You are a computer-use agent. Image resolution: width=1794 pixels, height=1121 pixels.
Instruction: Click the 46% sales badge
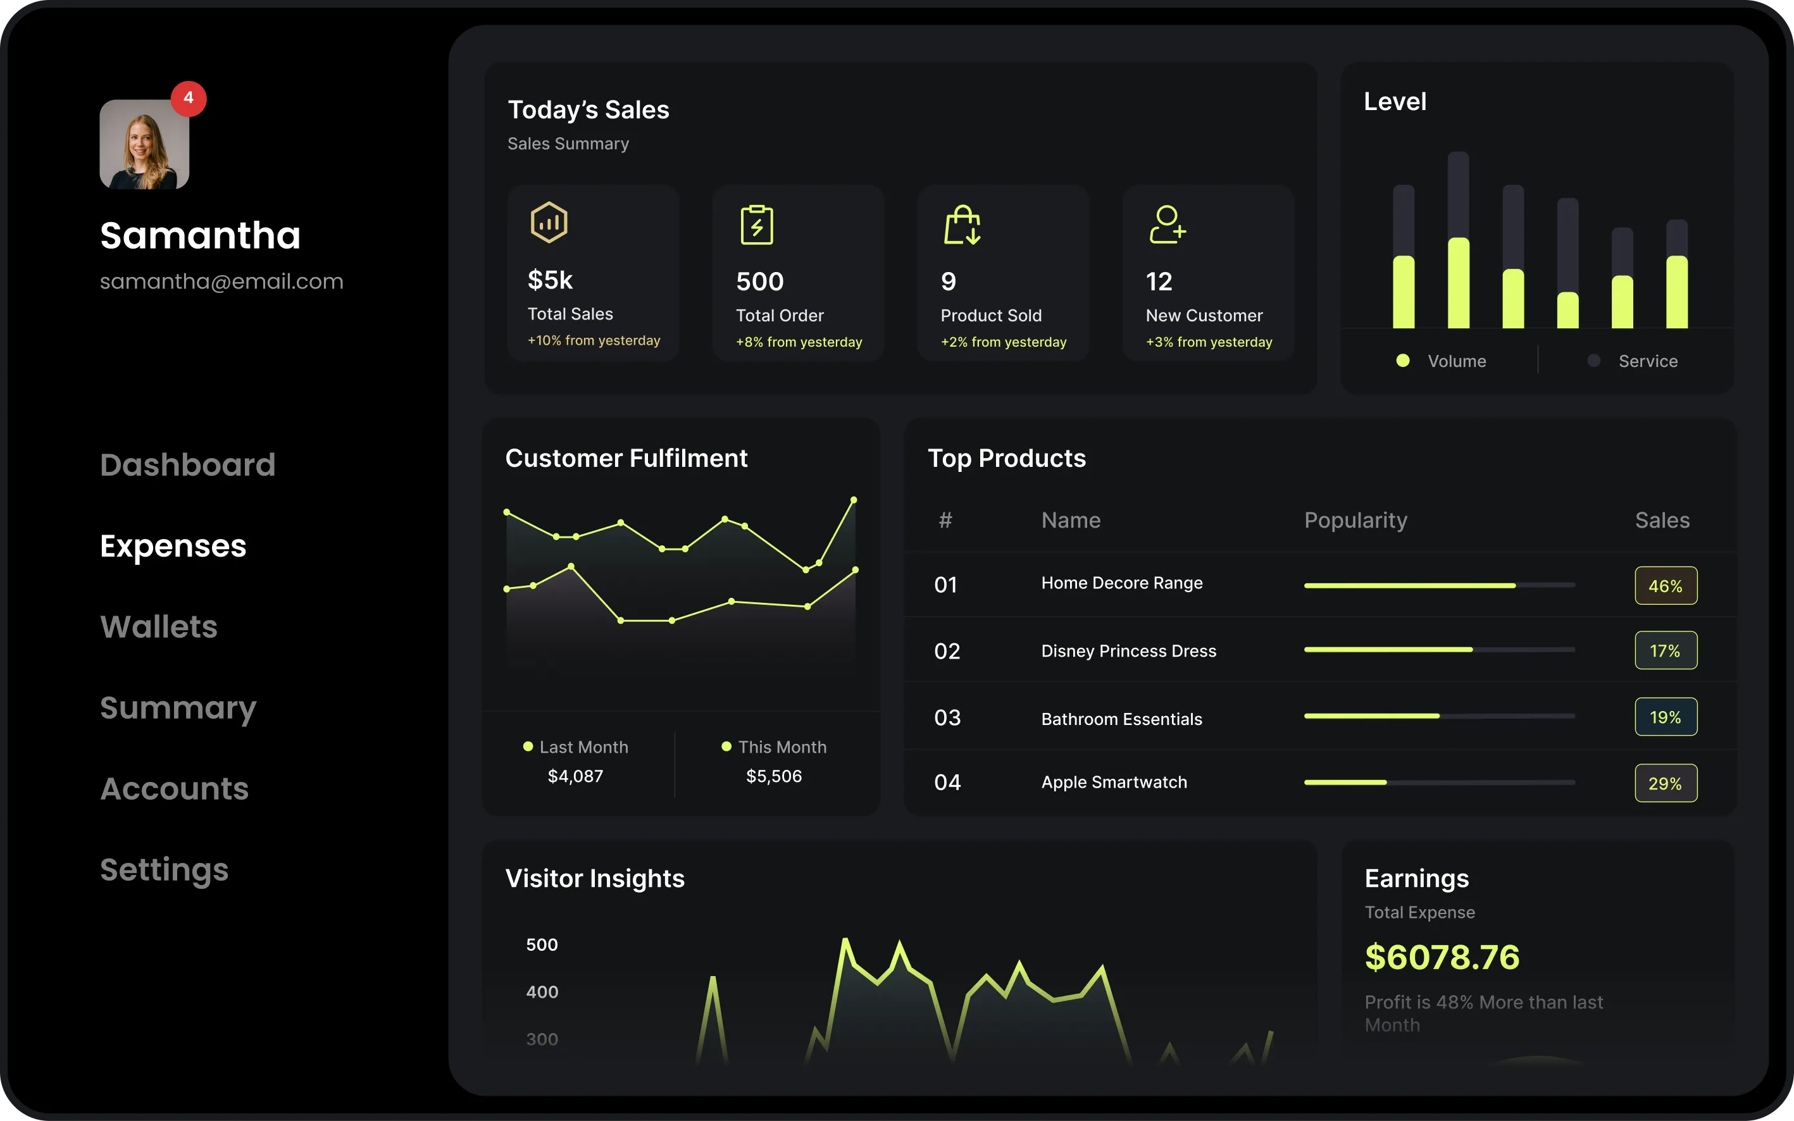point(1665,586)
